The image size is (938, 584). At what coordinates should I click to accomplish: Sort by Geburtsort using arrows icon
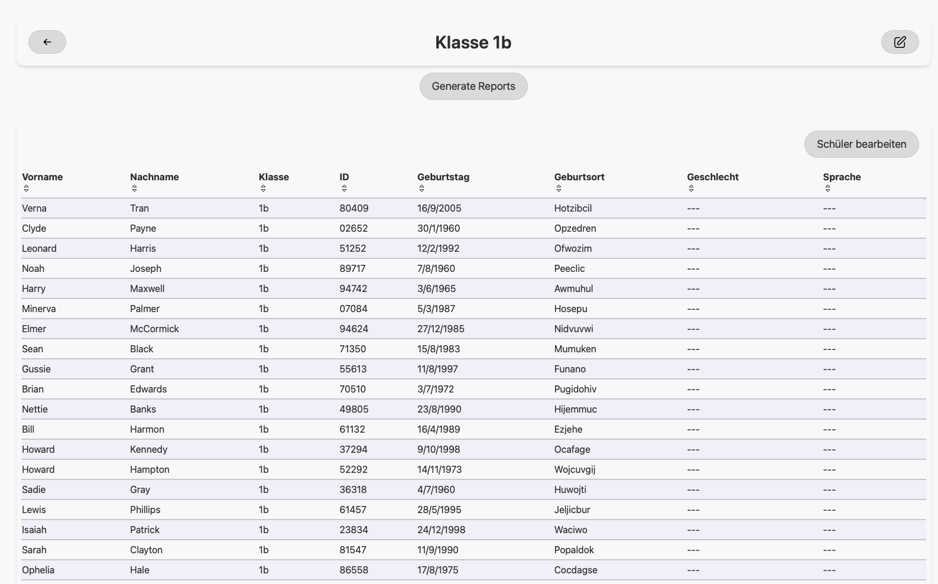pos(559,189)
